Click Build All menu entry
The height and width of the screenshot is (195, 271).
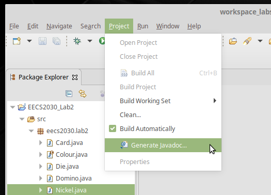pyautogui.click(x=163, y=73)
